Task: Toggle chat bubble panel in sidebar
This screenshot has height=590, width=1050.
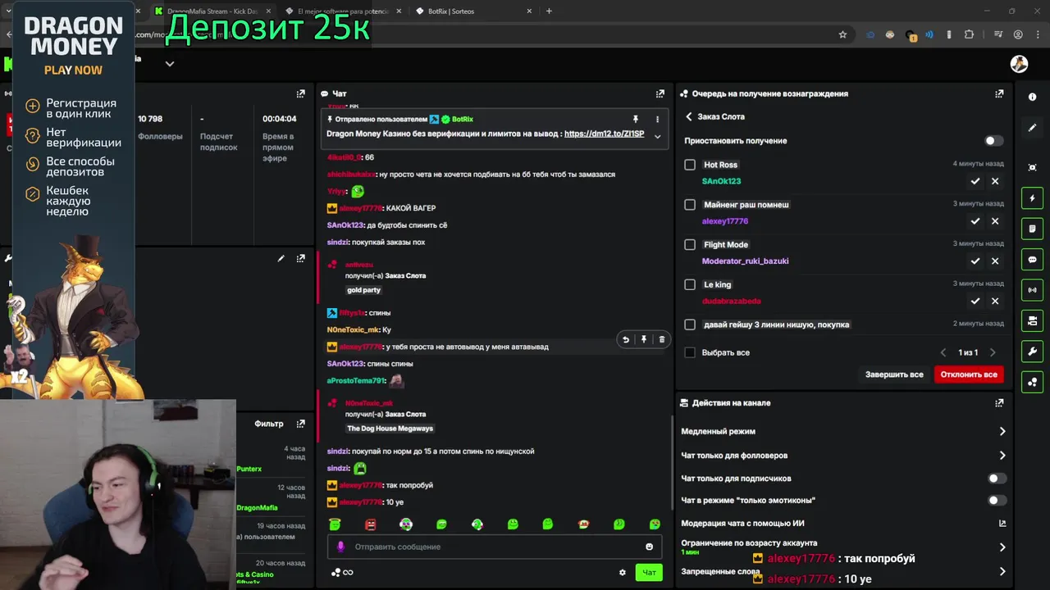Action: click(1032, 260)
